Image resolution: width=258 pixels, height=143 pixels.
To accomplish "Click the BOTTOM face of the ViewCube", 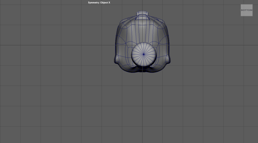I will point(246,10).
